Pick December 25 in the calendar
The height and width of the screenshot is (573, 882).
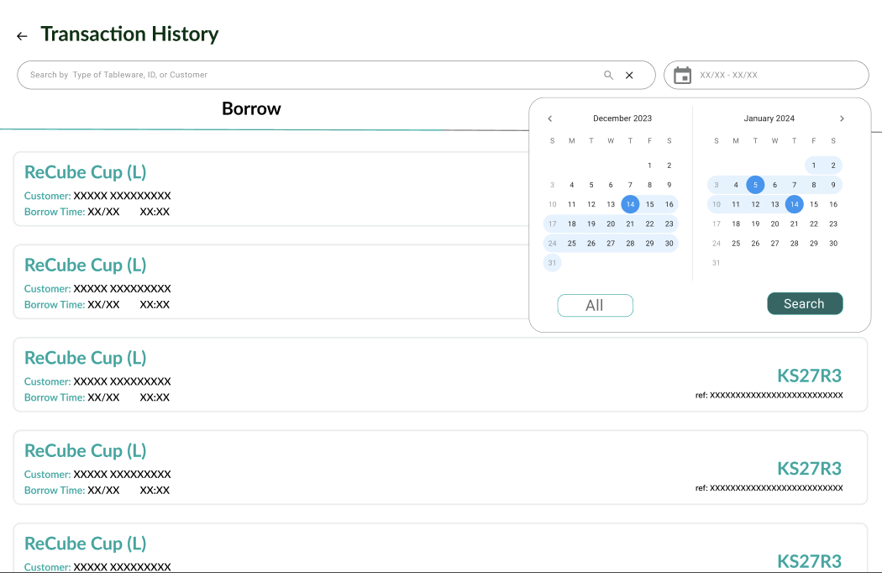pos(571,243)
